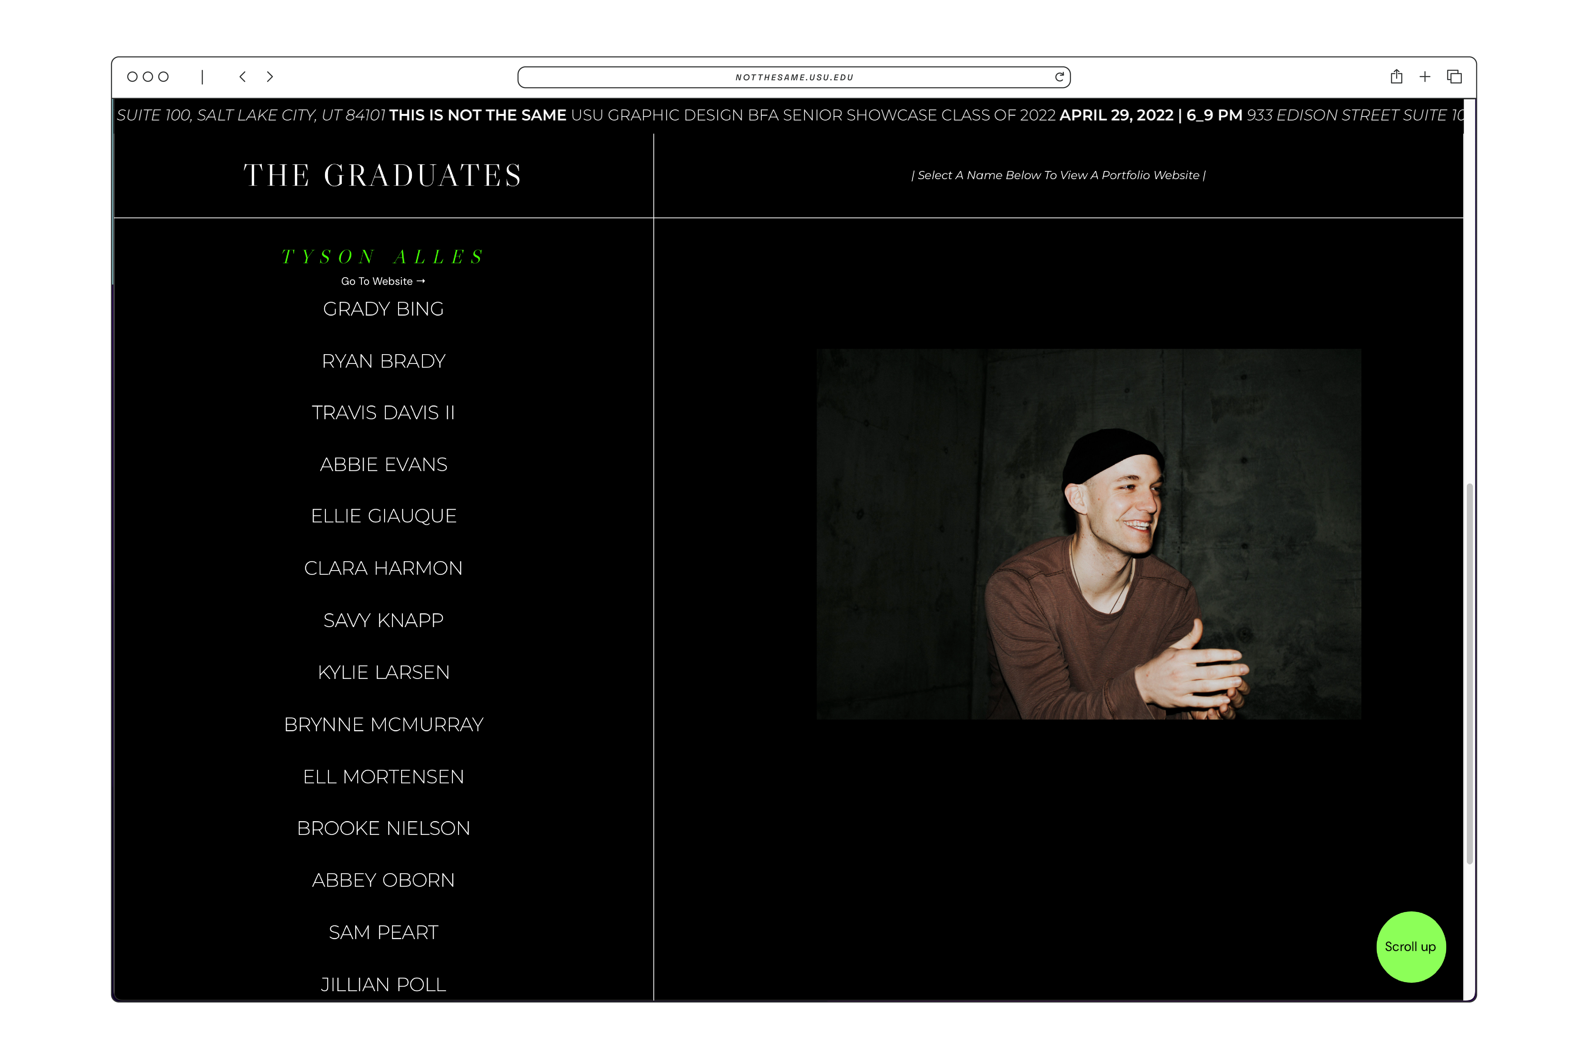Select Grady Bing from graduates list
Image resolution: width=1588 pixels, height=1059 pixels.
[384, 309]
